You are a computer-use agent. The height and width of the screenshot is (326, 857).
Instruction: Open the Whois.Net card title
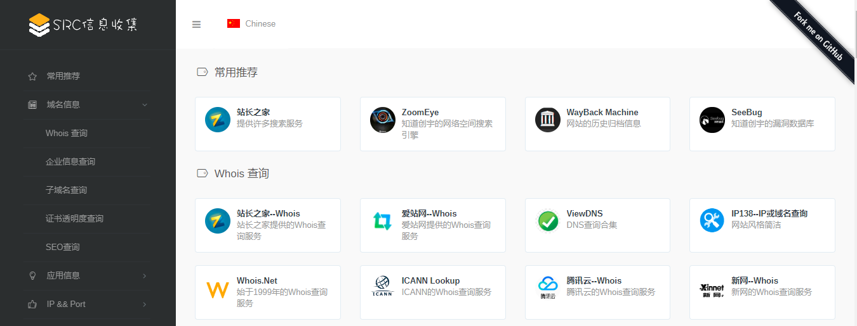(x=257, y=280)
